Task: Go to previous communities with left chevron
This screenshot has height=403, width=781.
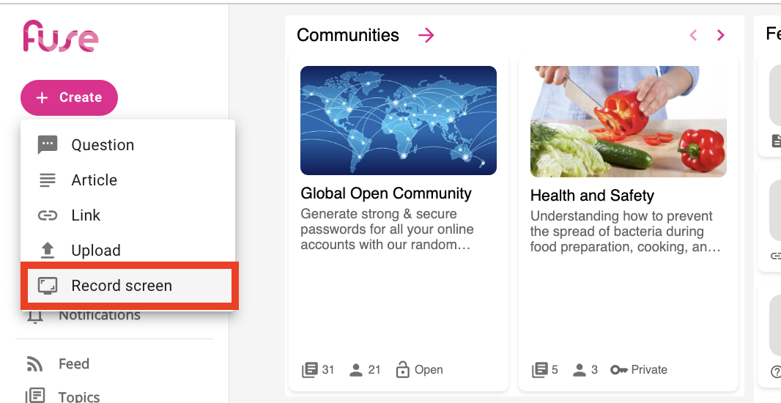Action: tap(693, 35)
